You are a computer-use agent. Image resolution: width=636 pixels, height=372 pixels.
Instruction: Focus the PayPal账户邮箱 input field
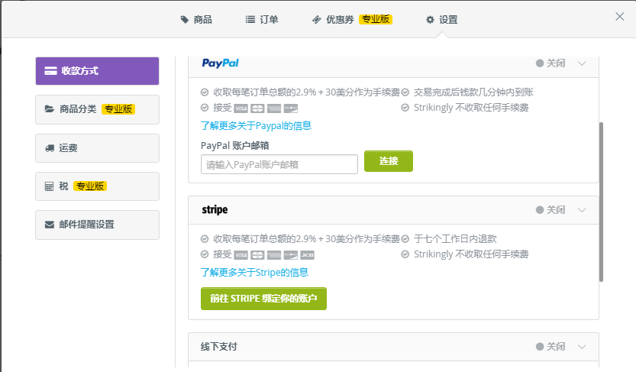(x=279, y=164)
